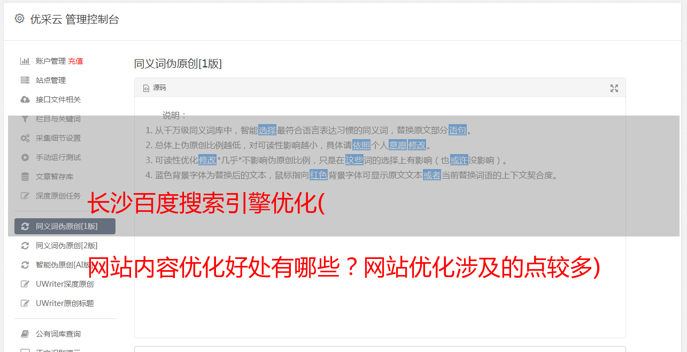Image resolution: width=687 pixels, height=352 pixels.
Task: Select 同义词伪原创[1版] in sidebar
Action: (x=65, y=226)
